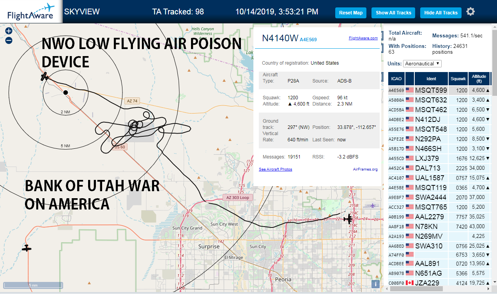Click Hide All Tracks button

coord(441,13)
